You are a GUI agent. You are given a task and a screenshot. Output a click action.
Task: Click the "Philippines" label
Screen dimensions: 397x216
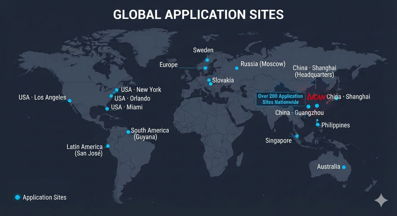[x=336, y=125]
